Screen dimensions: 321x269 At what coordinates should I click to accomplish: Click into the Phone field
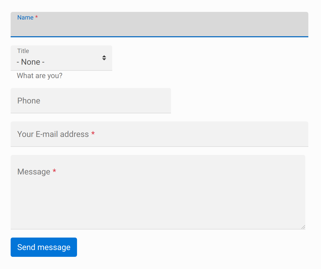pyautogui.click(x=91, y=101)
